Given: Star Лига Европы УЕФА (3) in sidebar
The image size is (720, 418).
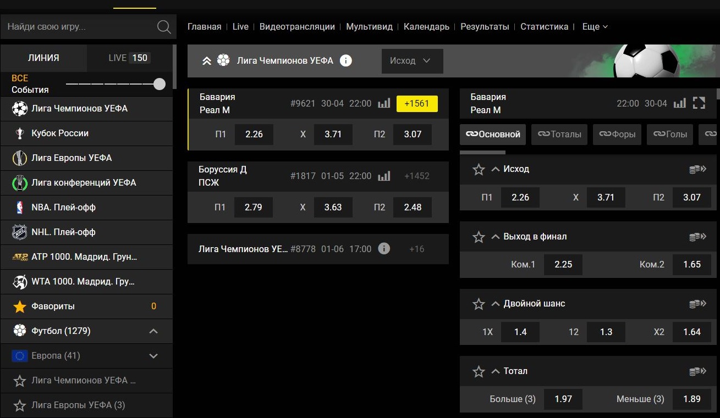Looking at the screenshot, I should (20, 405).
